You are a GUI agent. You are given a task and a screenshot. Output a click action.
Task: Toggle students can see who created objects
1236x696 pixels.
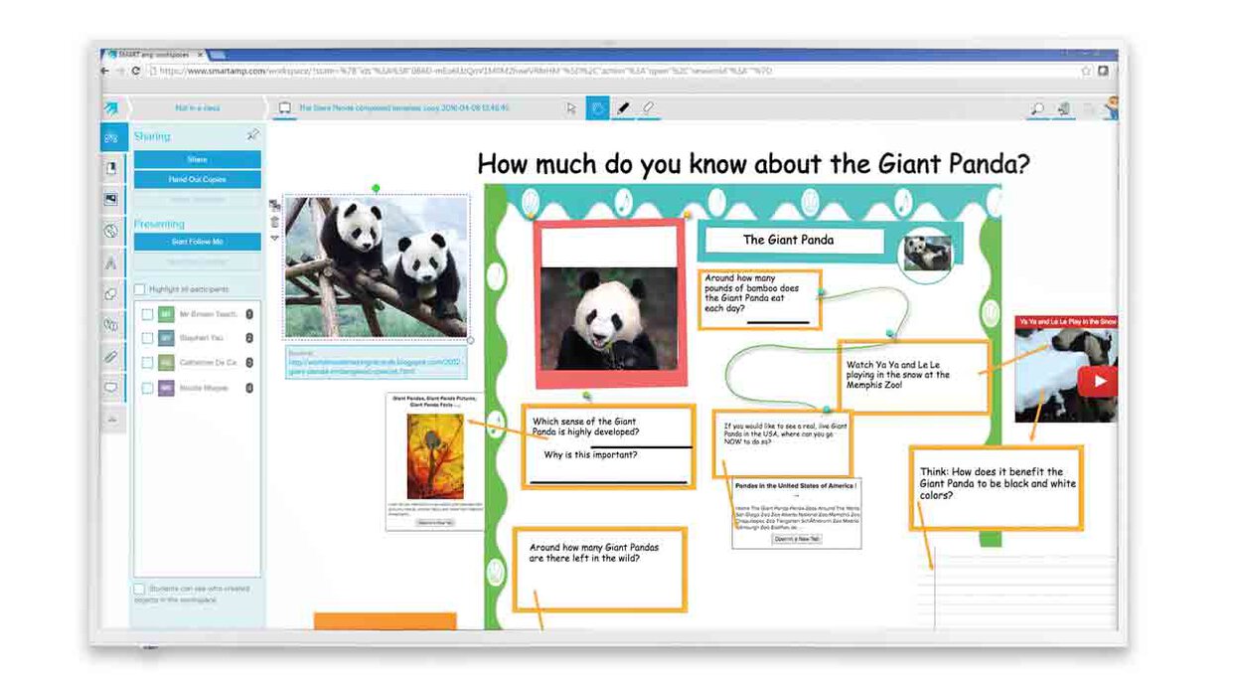[139, 589]
